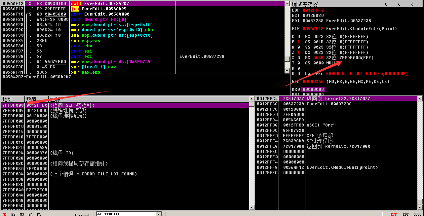
Task: Click stack pane scroll-up arrow
Action: [420, 99]
